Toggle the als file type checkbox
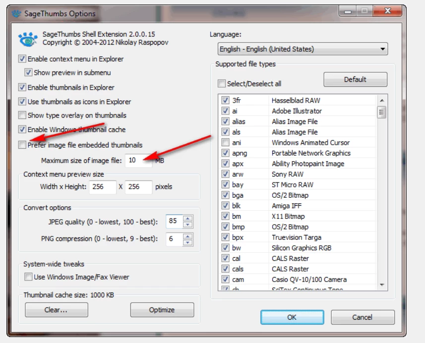 225,132
